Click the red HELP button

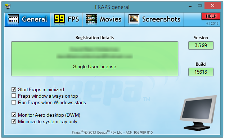211,16
